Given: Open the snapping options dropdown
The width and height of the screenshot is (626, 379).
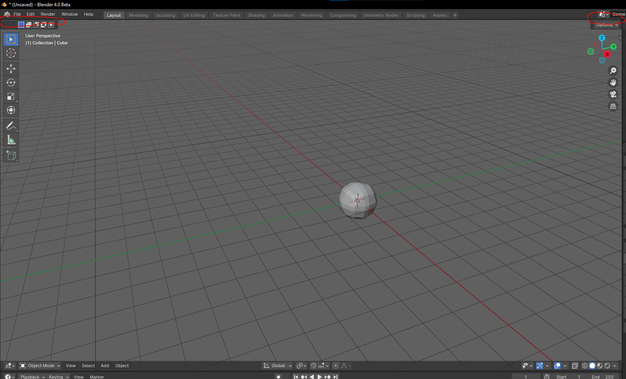Looking at the screenshot, I should point(324,366).
